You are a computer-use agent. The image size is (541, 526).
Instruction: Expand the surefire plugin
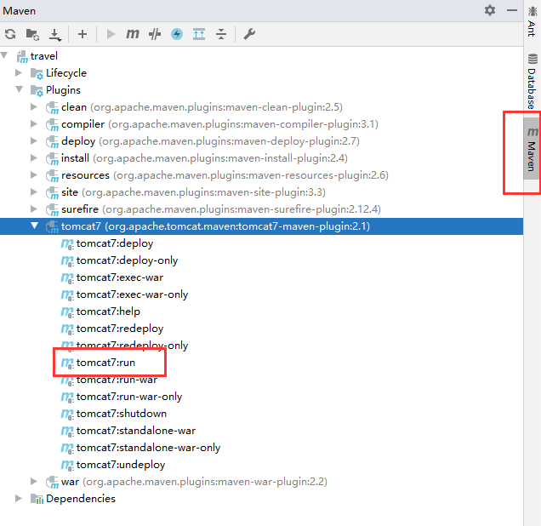34,209
